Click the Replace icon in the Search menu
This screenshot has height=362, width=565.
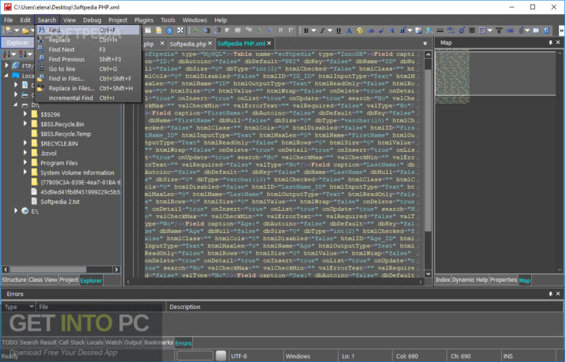click(40, 40)
